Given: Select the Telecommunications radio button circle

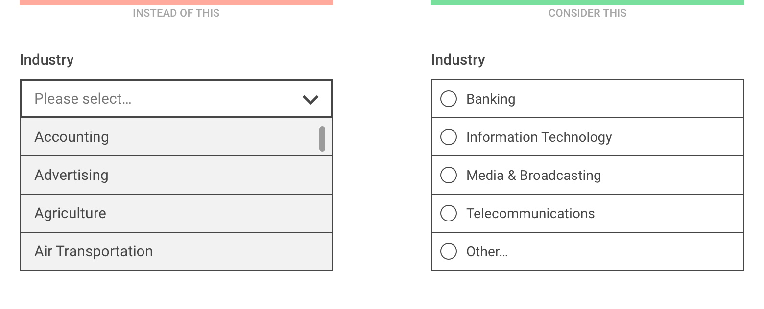Looking at the screenshot, I should [x=449, y=213].
